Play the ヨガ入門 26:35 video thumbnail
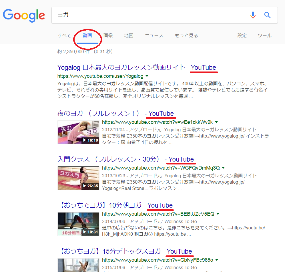Image resolution: width=285 pixels, height=272 pixels. tap(78, 178)
